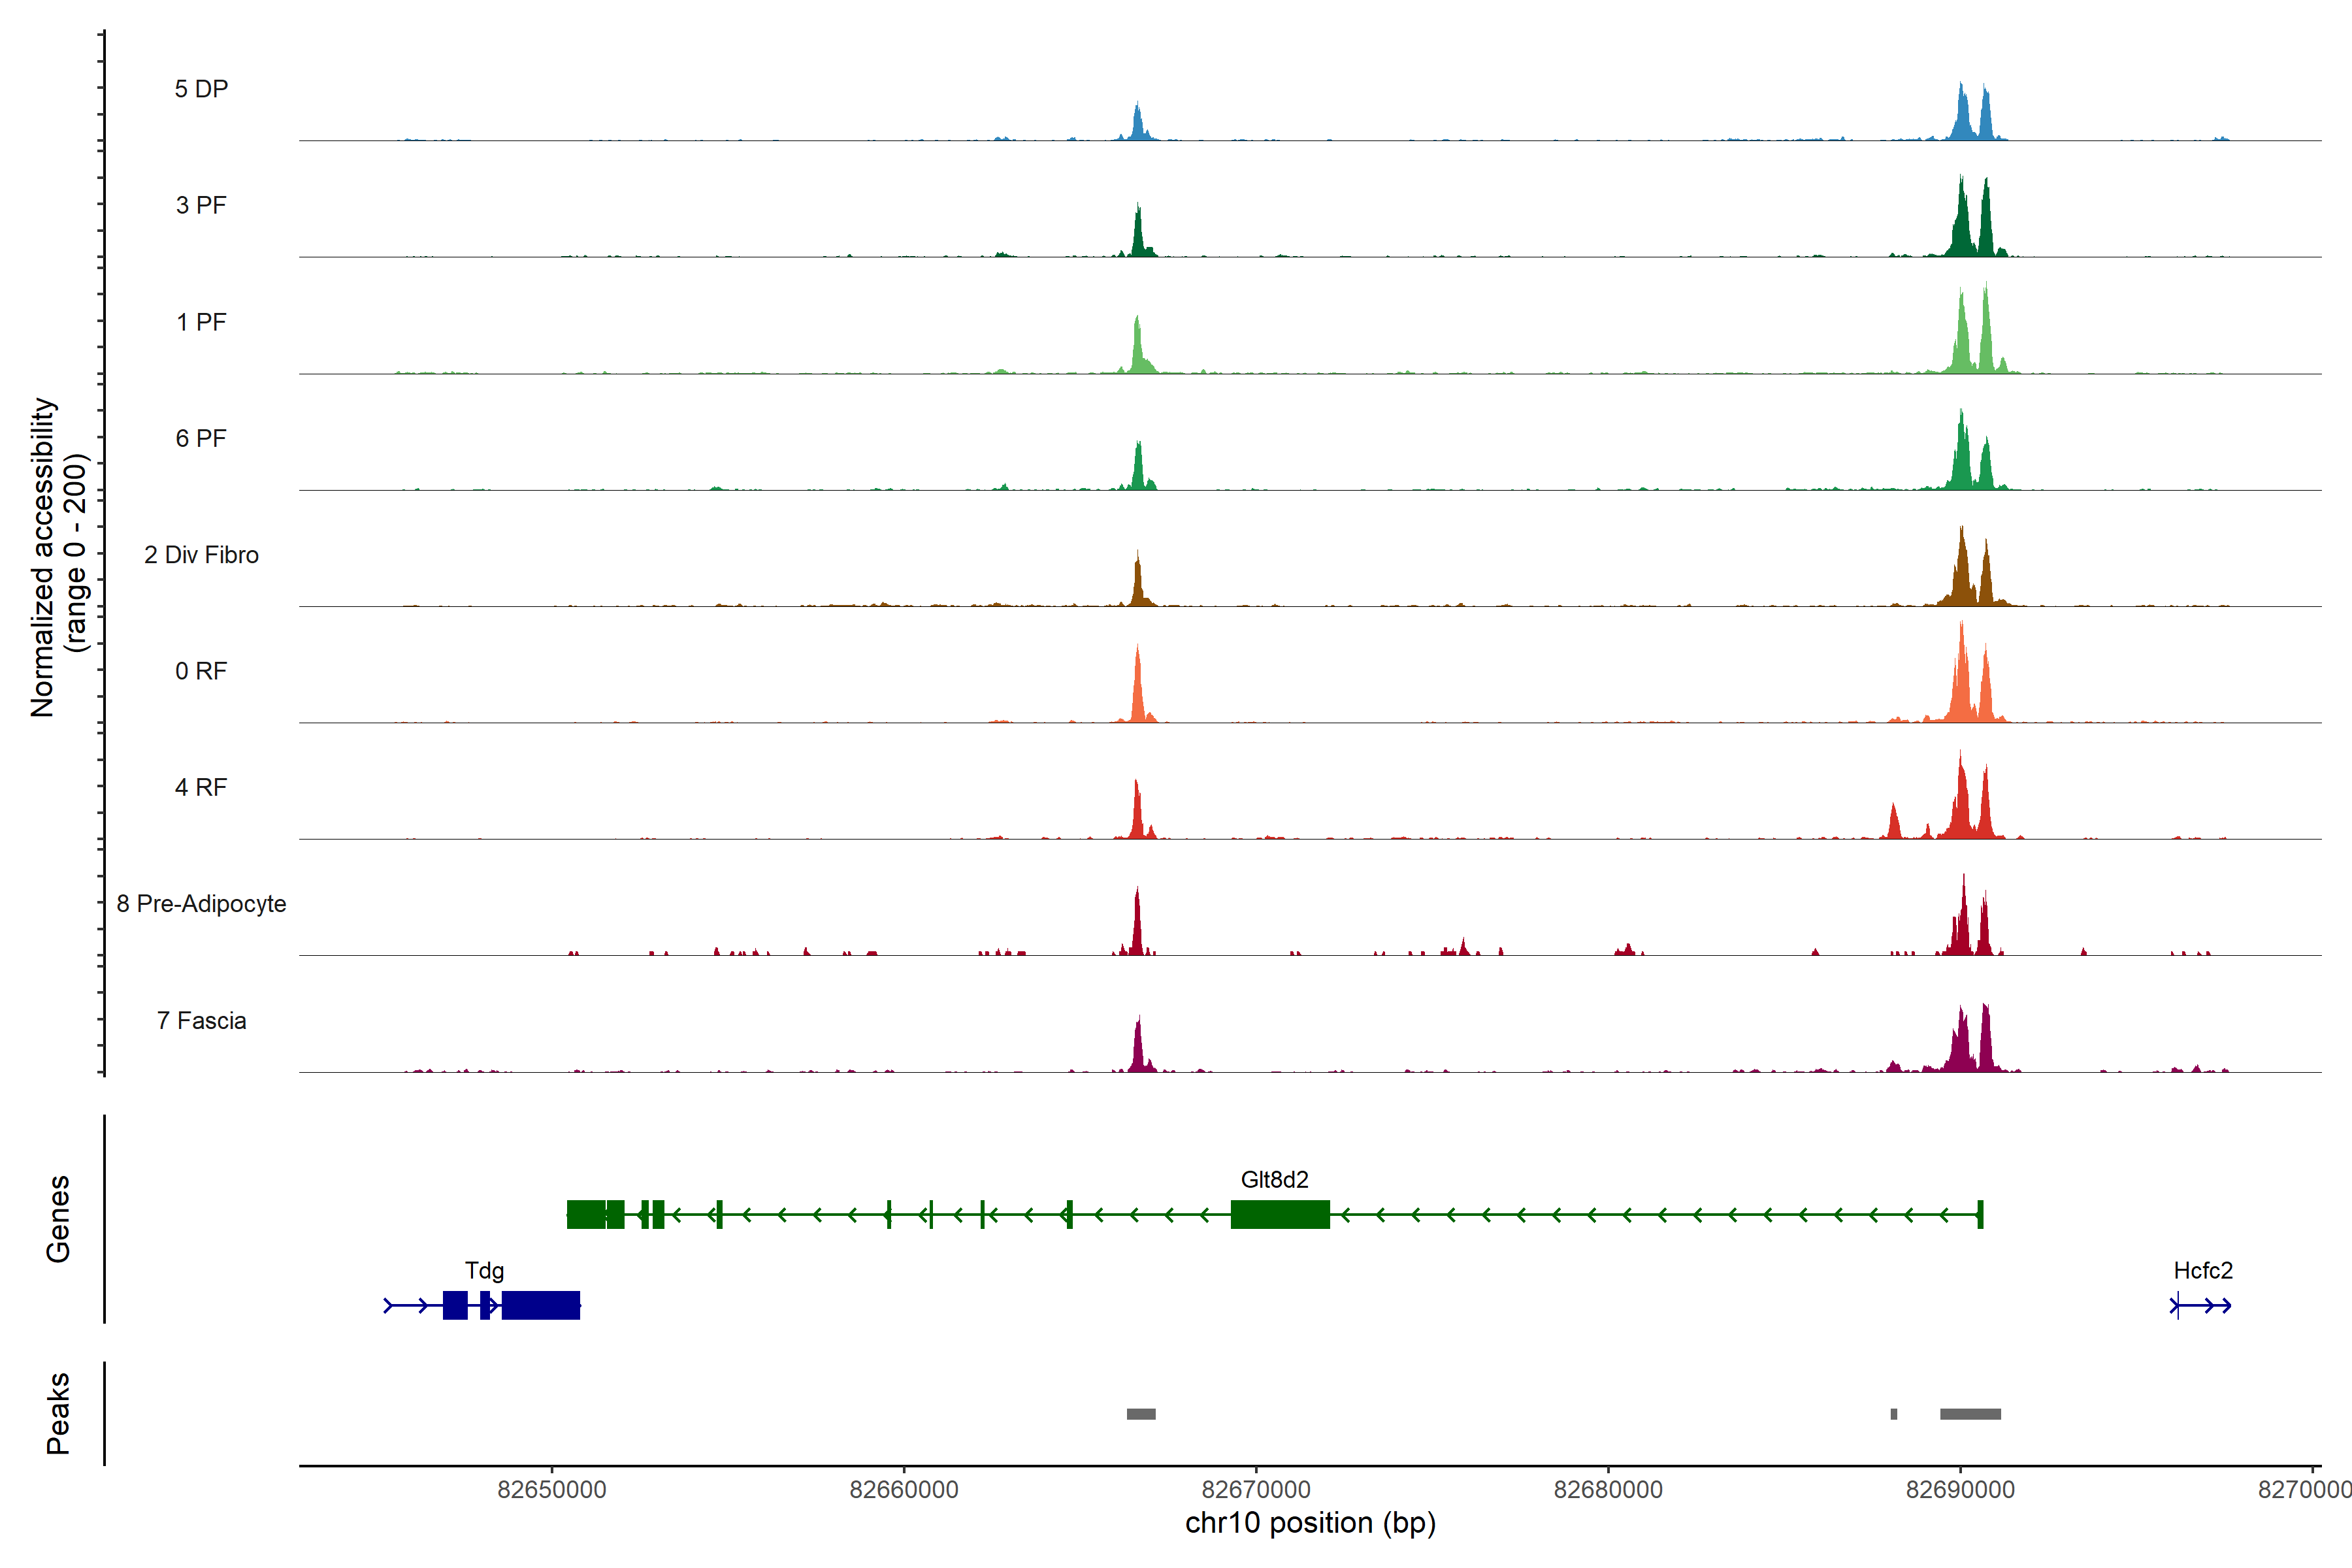Click the widest gray peak bar
Screen dimensions: 2352x1568
tap(1970, 1414)
